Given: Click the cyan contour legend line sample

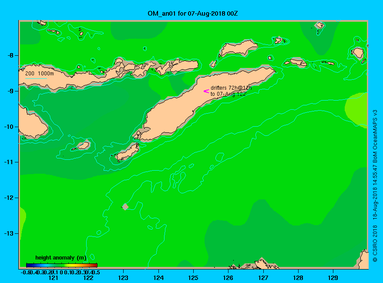Looking at the screenshot, I should pyautogui.click(x=36, y=78).
